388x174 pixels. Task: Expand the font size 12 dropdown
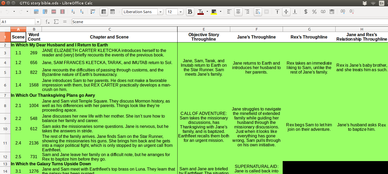[x=181, y=12]
